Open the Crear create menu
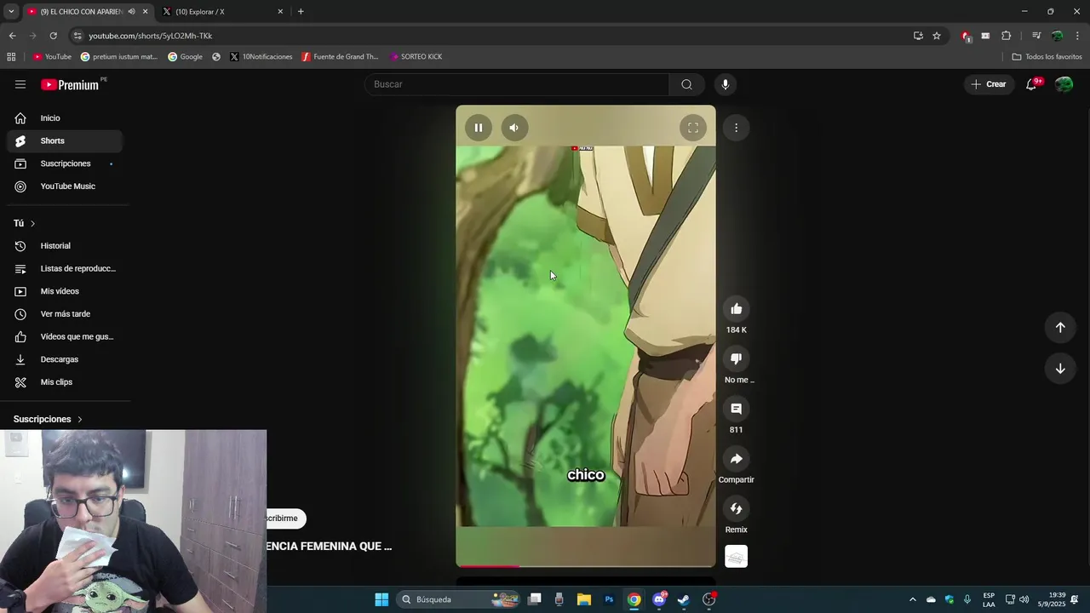The height and width of the screenshot is (613, 1090). 989,84
